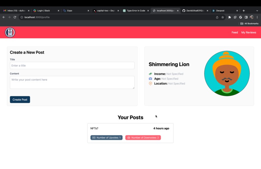The height and width of the screenshot is (169, 261).
Task: Click the app logo in red header
Action: tap(10, 32)
